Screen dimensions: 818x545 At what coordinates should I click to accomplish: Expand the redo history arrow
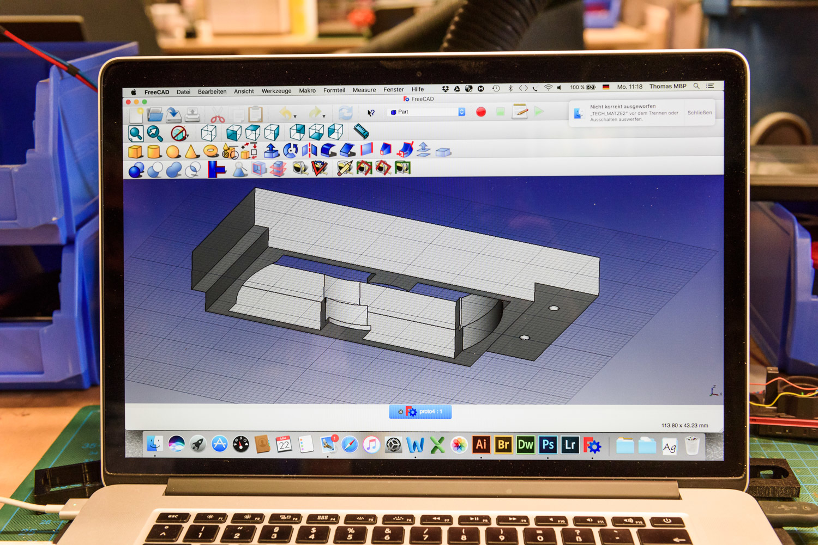point(324,115)
